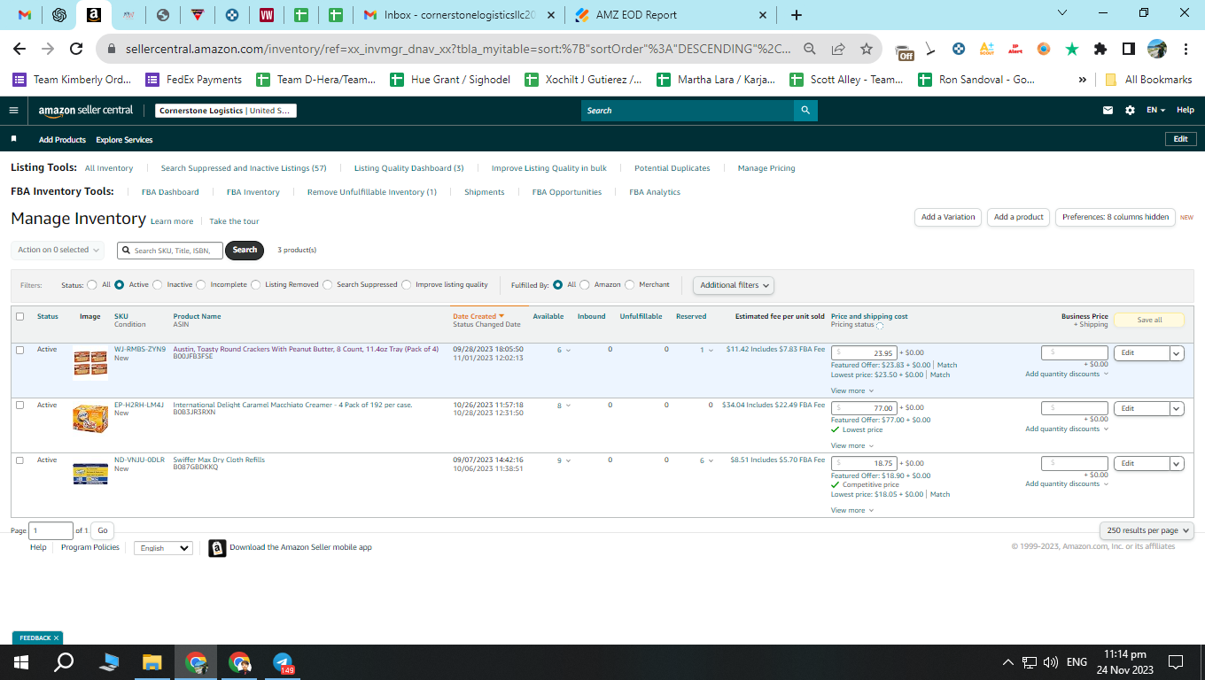Image resolution: width=1205 pixels, height=680 pixels.
Task: Select the Listing Removed radio button
Action: click(256, 285)
